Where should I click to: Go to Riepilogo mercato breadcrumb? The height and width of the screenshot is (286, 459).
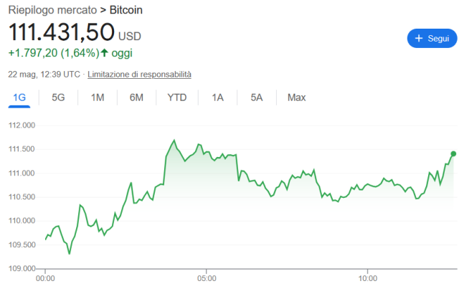point(52,10)
